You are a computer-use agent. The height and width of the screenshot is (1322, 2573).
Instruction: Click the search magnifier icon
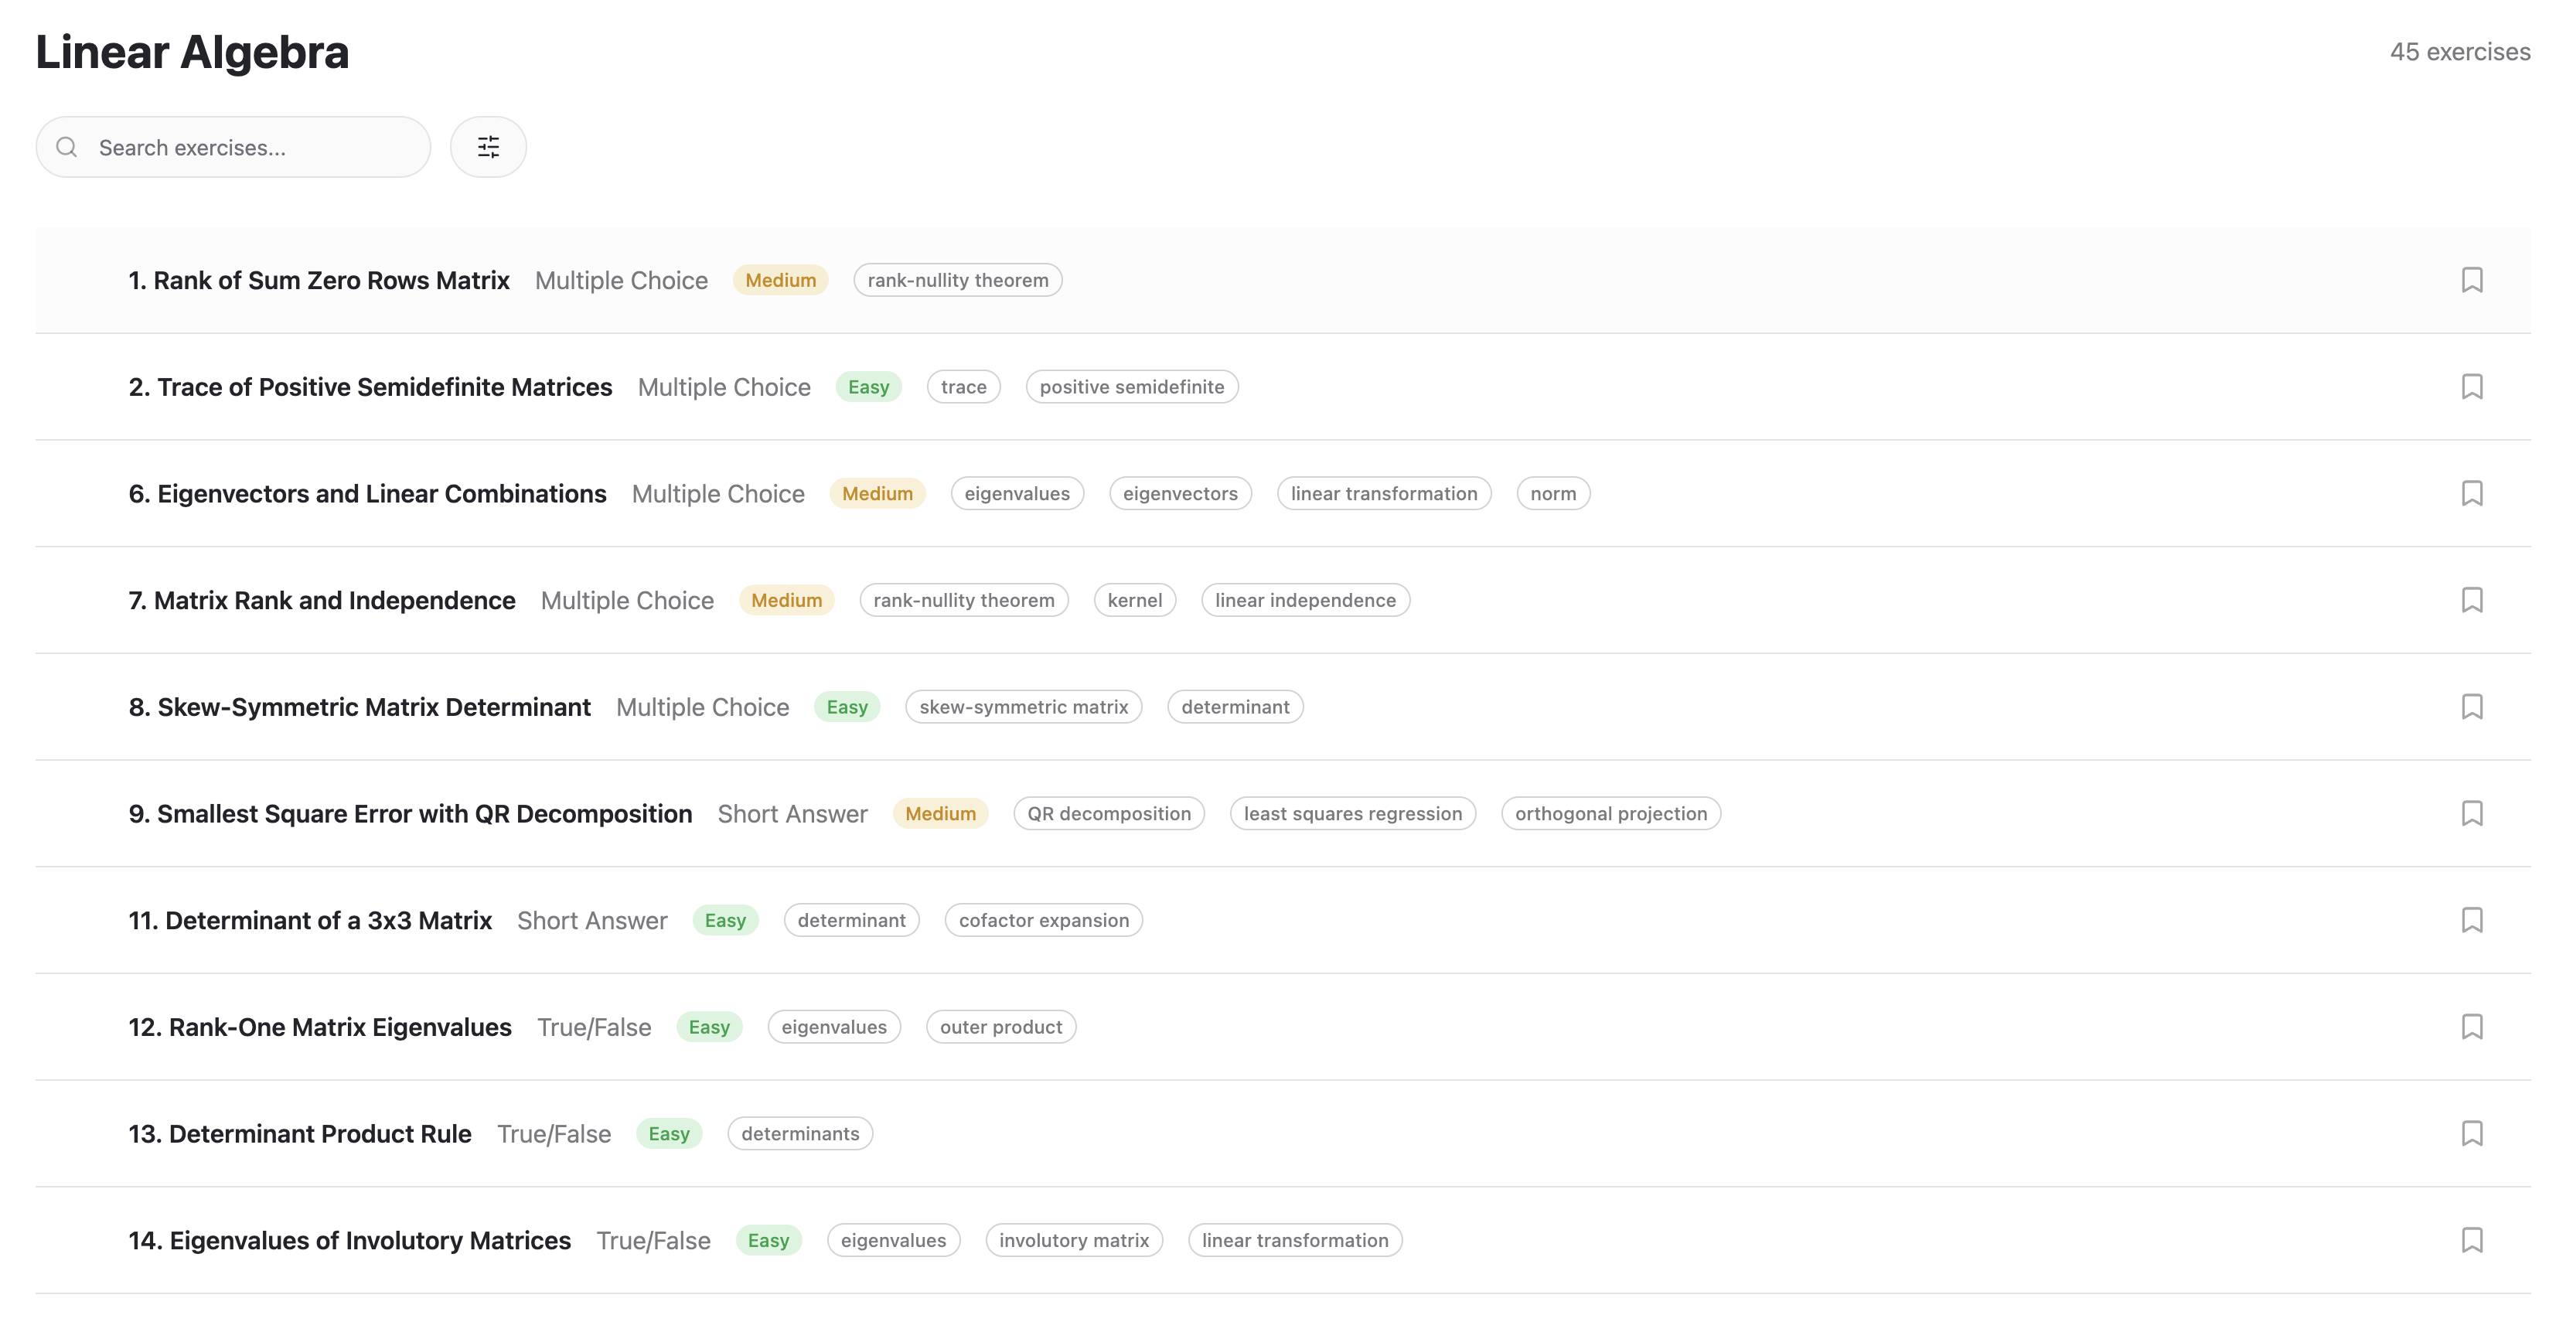[67, 147]
